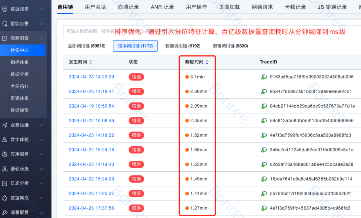Switch to the 崩溃记录 tab
The width and height of the screenshot is (361, 218).
(x=128, y=7)
